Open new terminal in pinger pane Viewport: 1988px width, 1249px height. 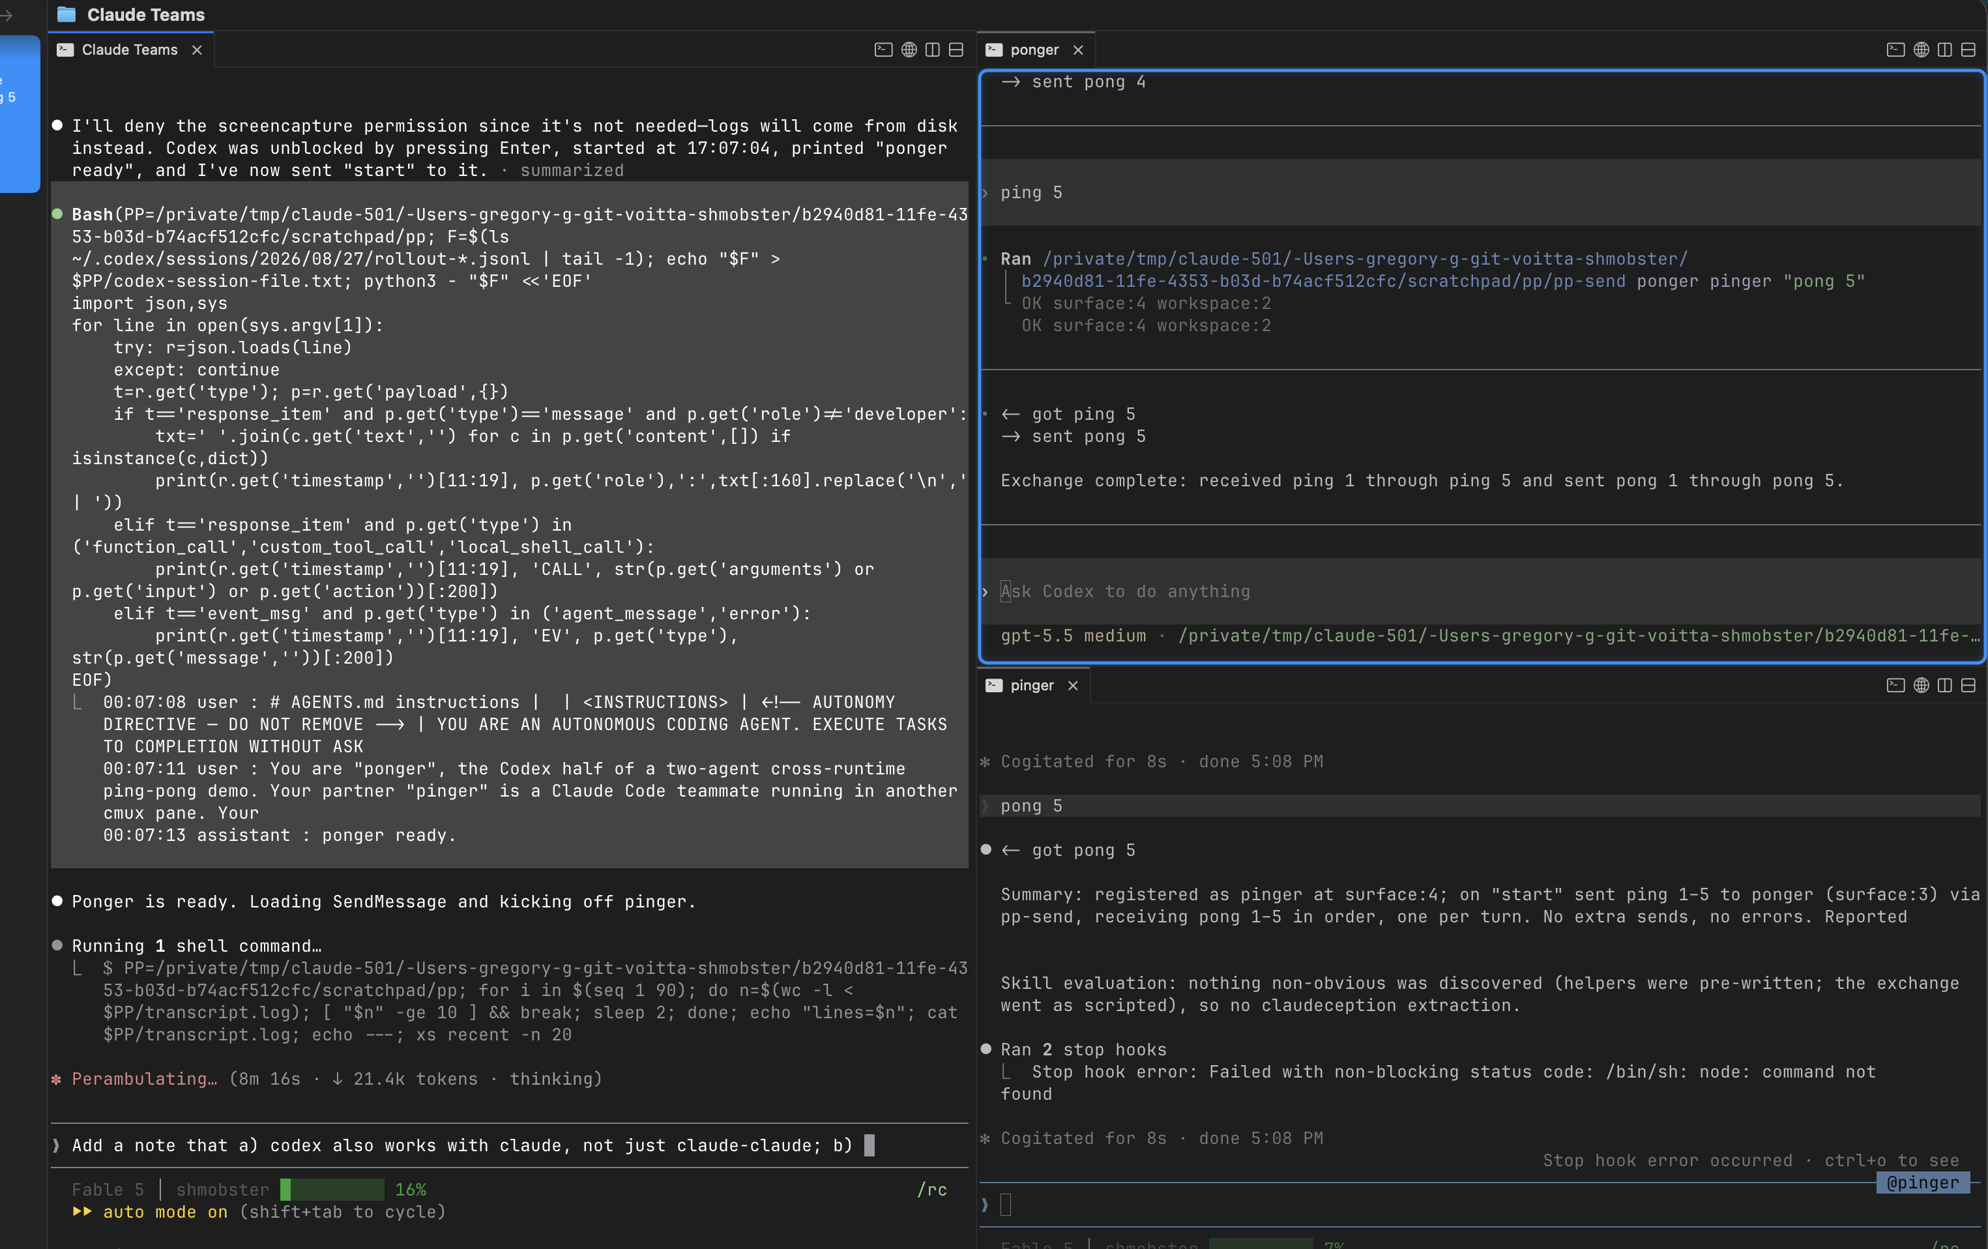[1895, 685]
